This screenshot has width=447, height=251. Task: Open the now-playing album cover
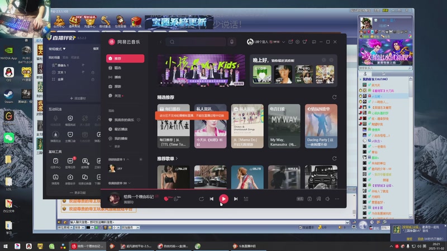click(x=115, y=199)
